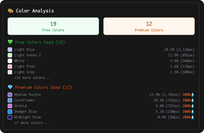Image resolution: width=204 pixels, height=133 pixels.
Task: Click the White color swatch
Action: pos(10,61)
